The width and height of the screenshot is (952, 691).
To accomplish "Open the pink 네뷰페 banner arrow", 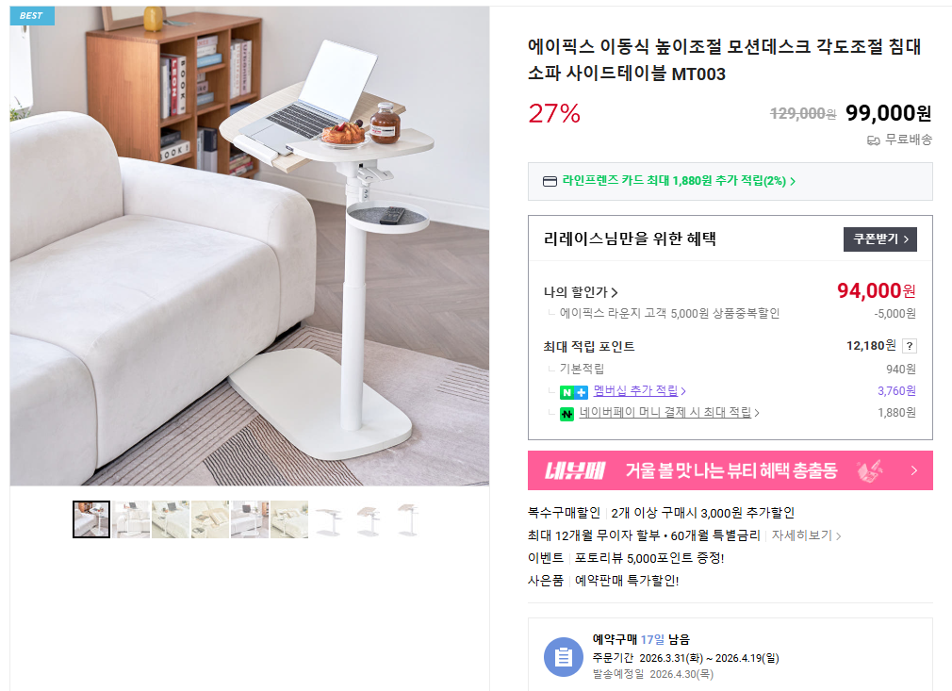I will 913,470.
